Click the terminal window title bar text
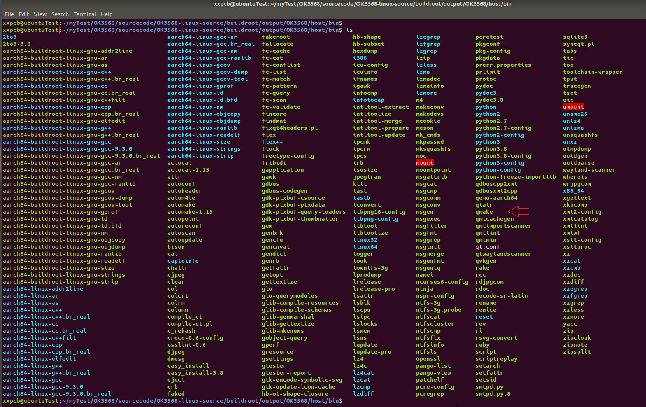The image size is (646, 407). 363,4
